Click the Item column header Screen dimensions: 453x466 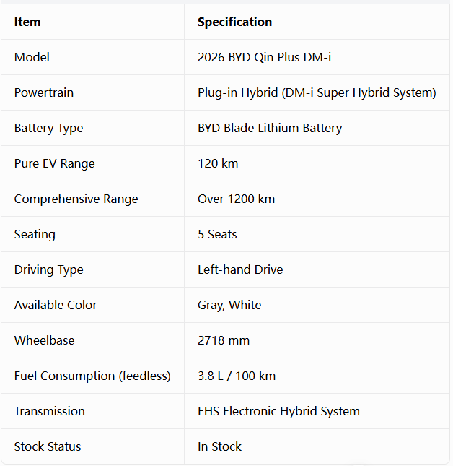point(27,22)
